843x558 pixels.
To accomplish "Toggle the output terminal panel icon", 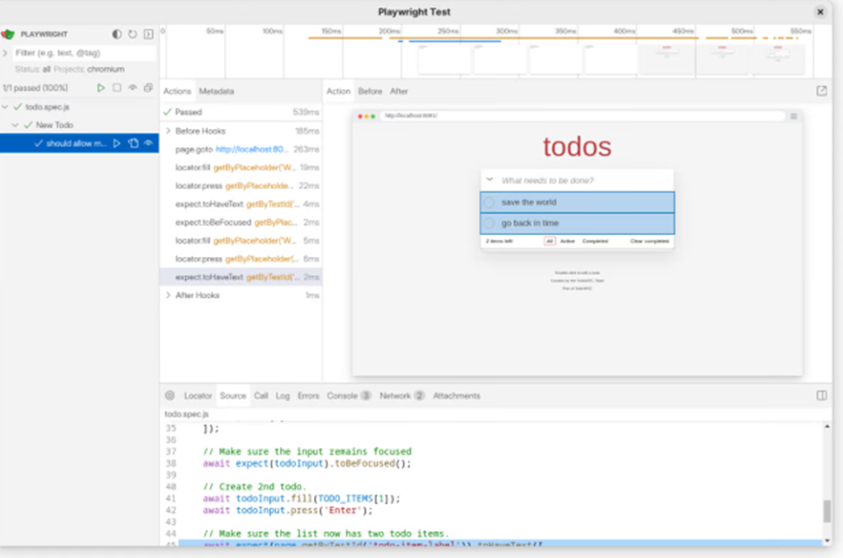I will click(149, 34).
